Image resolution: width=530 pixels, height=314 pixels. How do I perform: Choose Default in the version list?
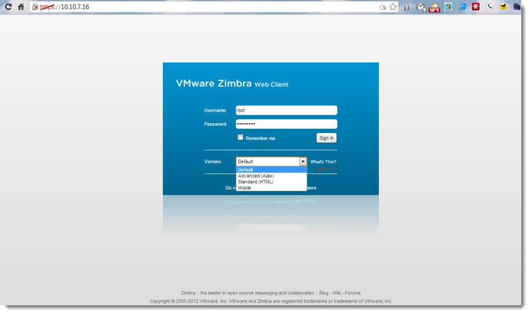tap(271, 169)
